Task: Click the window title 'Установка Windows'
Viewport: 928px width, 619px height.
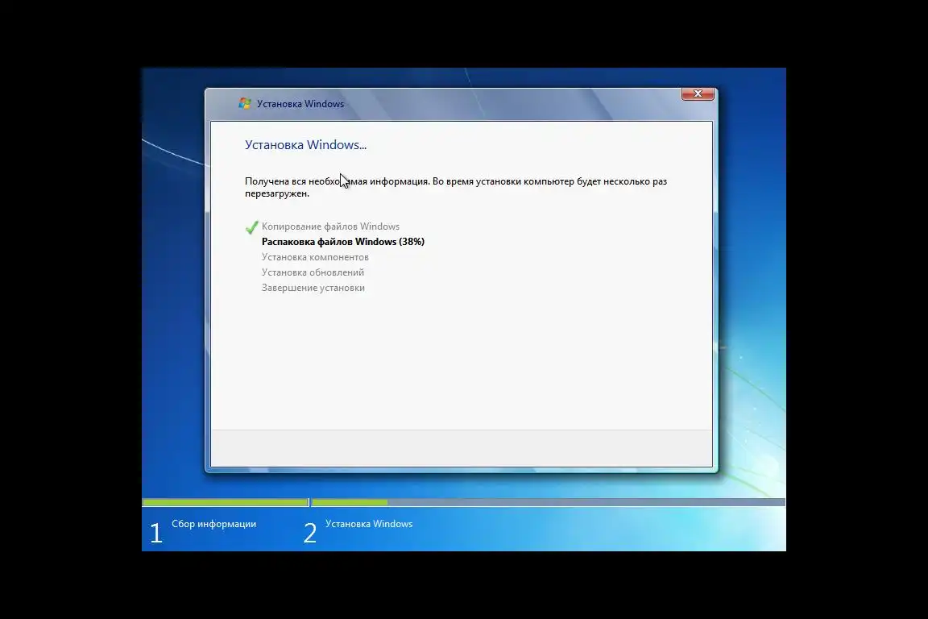Action: (x=300, y=104)
